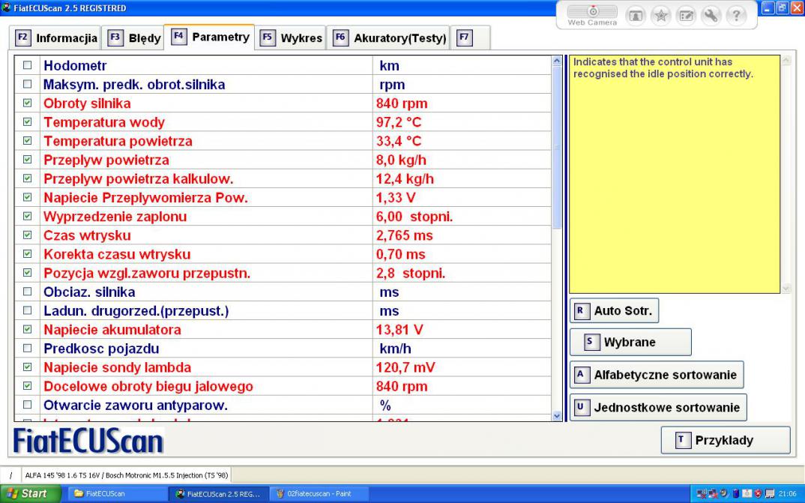Click the portrait snapshot icon beside Web Camera
This screenshot has height=503, width=805.
(x=636, y=16)
